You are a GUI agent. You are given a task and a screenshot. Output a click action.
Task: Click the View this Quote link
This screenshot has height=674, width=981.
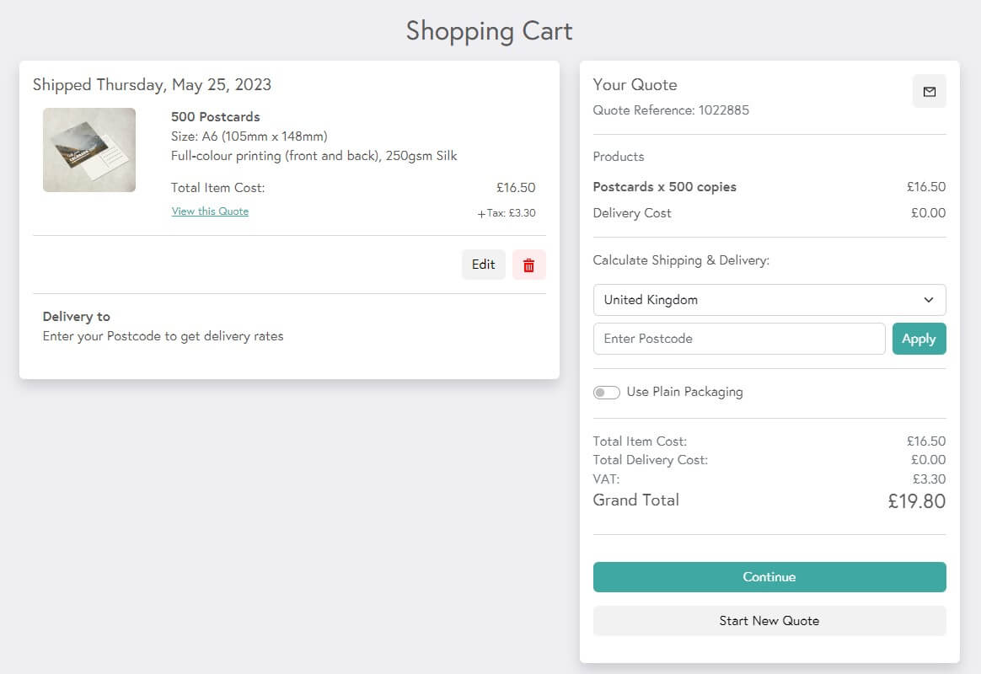pyautogui.click(x=209, y=211)
